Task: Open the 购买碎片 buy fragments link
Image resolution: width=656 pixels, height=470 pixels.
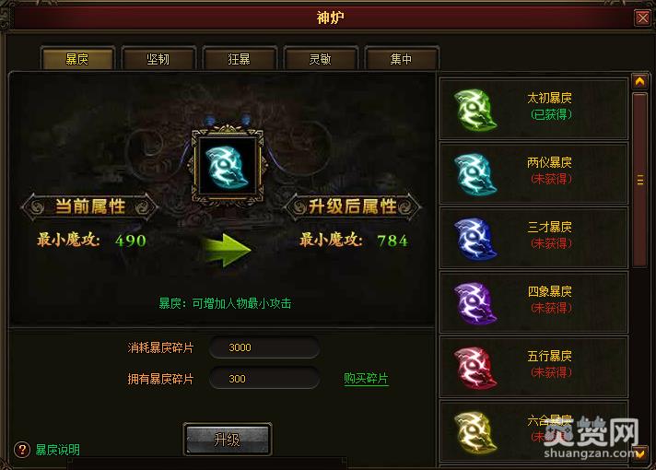Action: pos(366,379)
